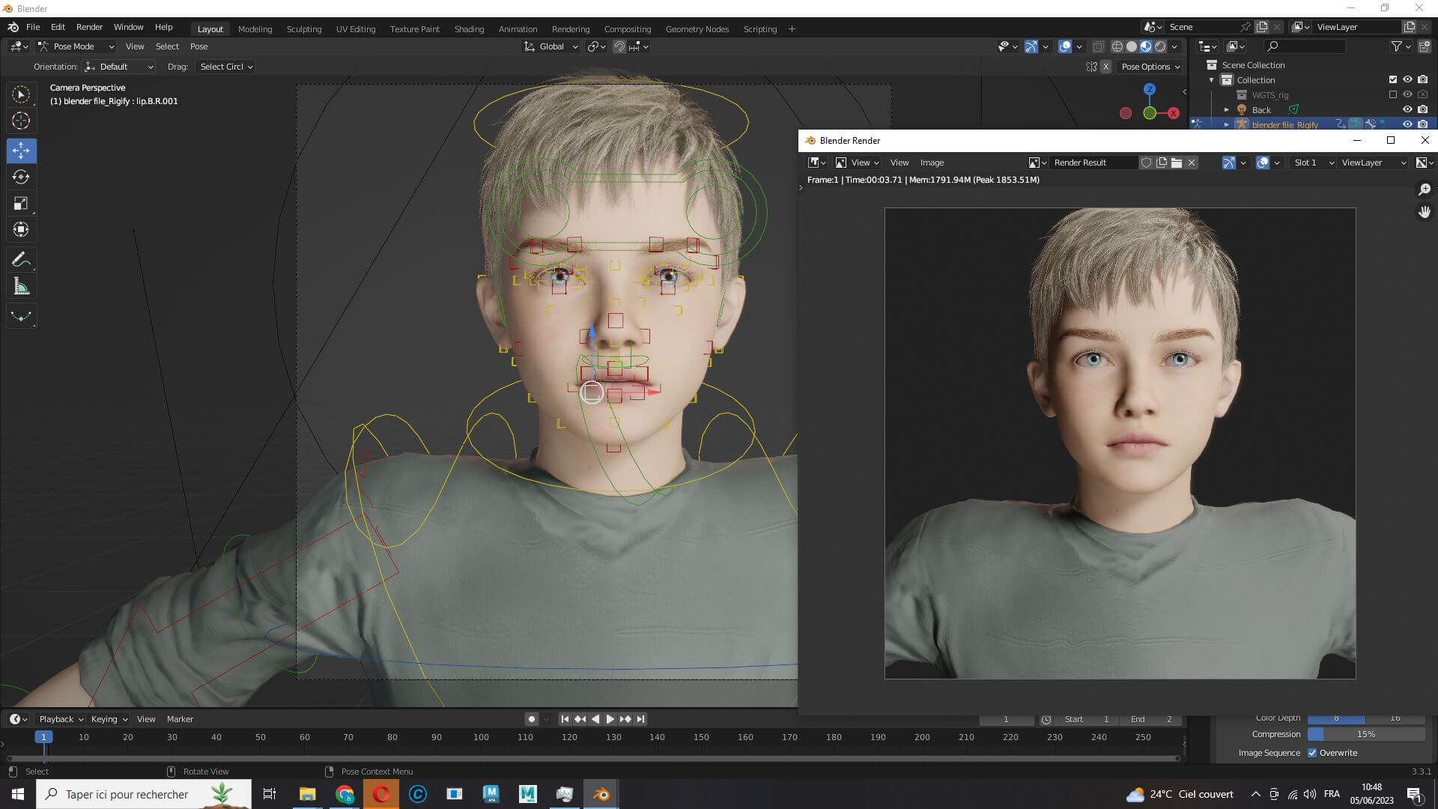Open Chrome from the Windows taskbar
This screenshot has height=809, width=1438.
[345, 794]
